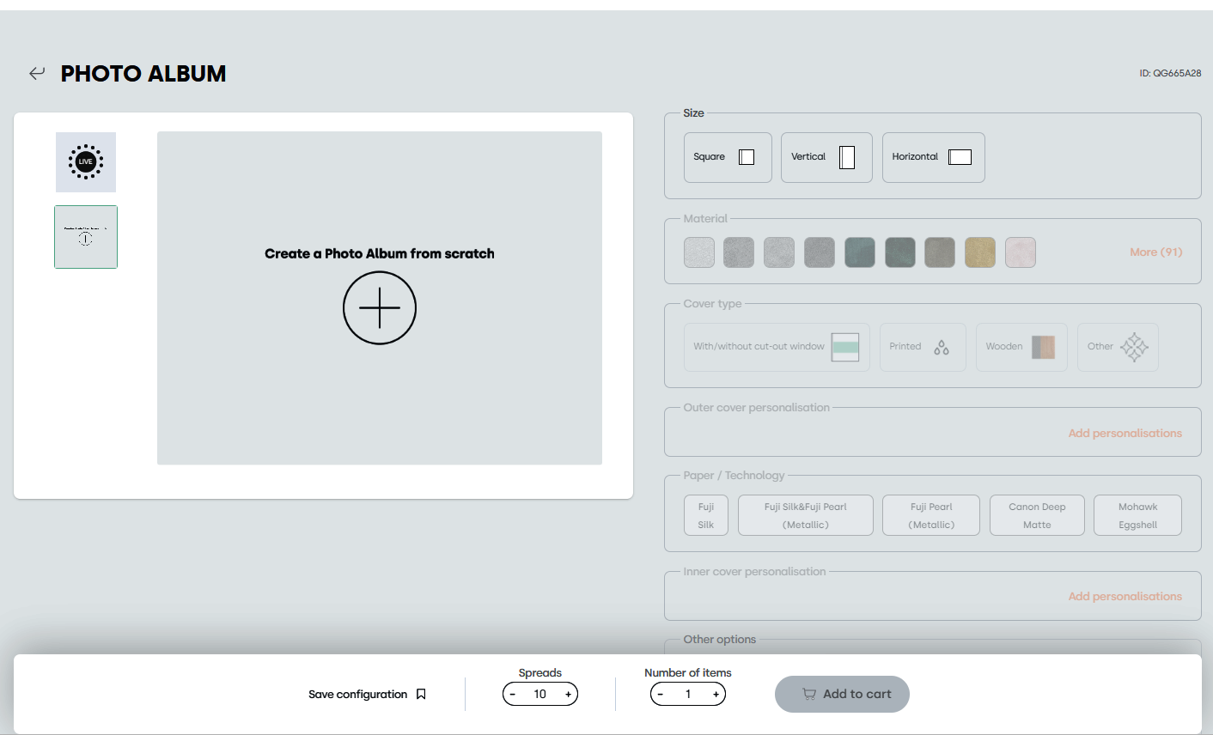Add personalisations for inner cover

tap(1125, 597)
